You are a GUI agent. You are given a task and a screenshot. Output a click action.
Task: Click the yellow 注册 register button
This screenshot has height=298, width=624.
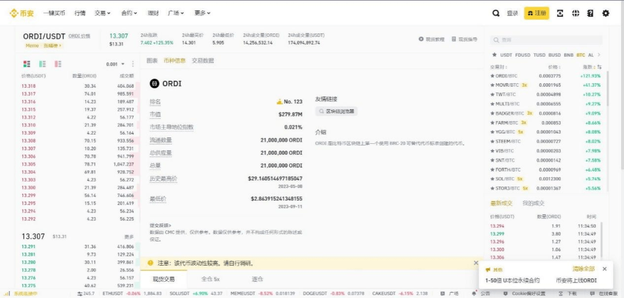coord(537,13)
